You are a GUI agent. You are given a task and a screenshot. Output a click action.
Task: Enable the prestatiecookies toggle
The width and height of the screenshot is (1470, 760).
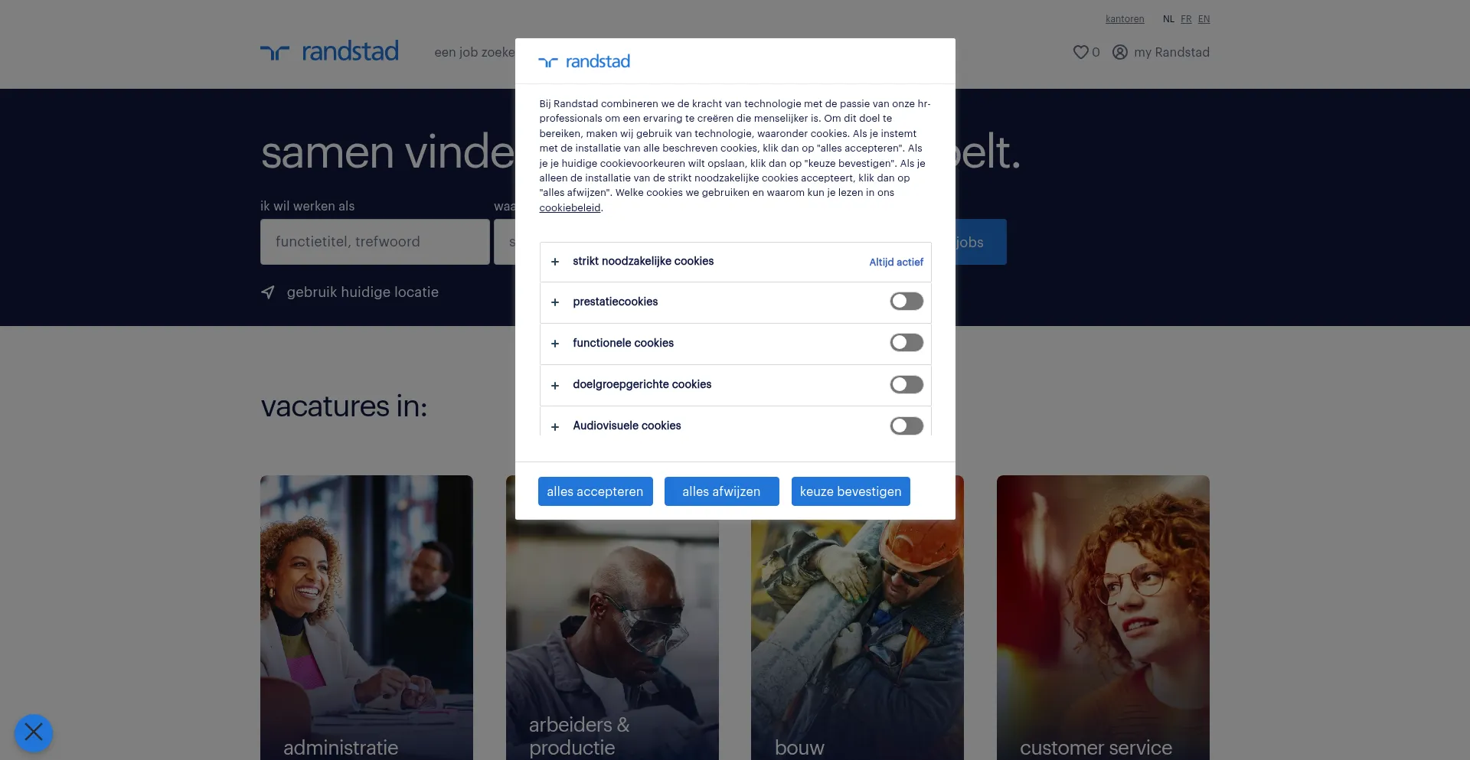click(x=906, y=302)
